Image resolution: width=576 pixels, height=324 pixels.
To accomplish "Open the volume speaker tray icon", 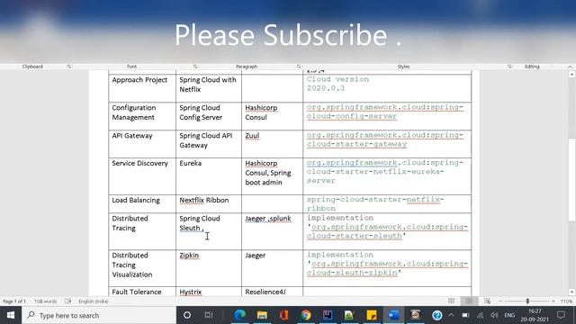I will pyautogui.click(x=494, y=315).
